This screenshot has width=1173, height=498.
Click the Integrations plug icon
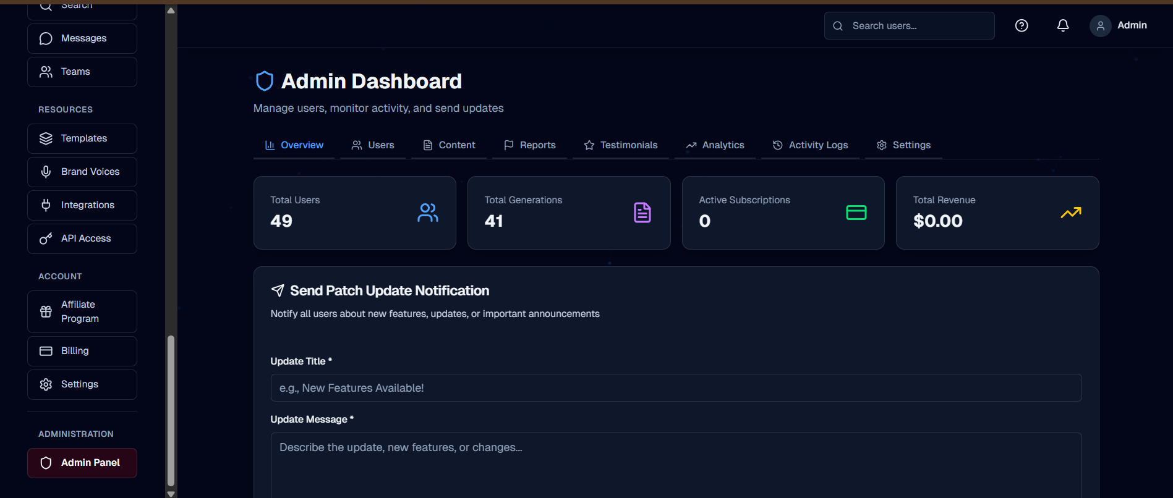46,205
